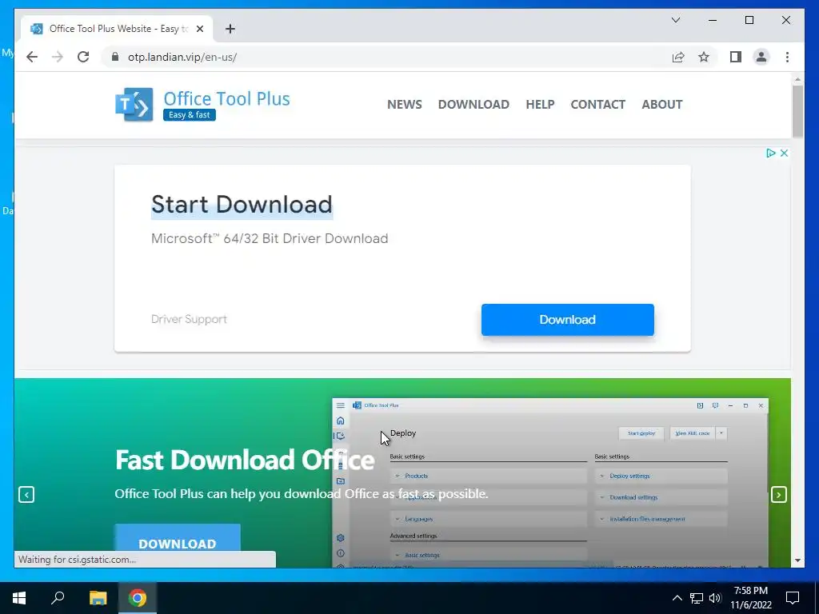Click the scrollbar down arrow
Screen dimensions: 819x614
point(797,560)
